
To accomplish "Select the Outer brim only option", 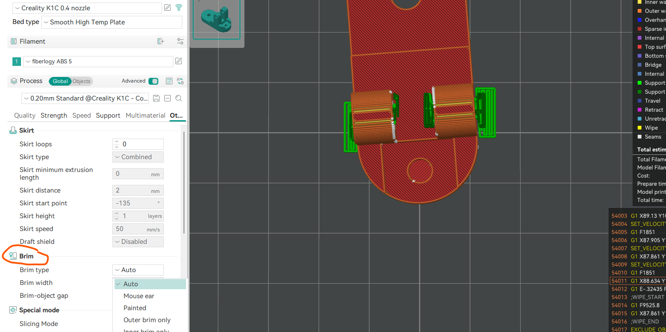I will pos(147,320).
